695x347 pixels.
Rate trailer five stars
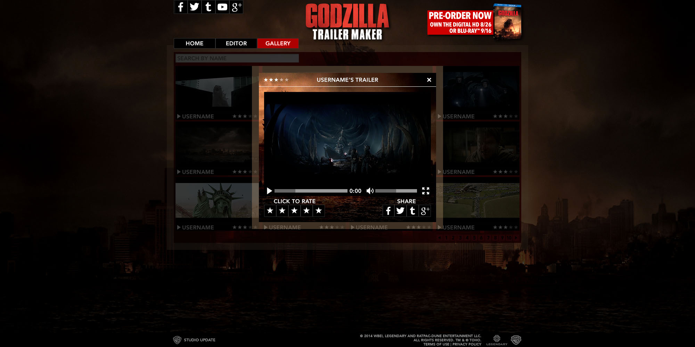(319, 211)
